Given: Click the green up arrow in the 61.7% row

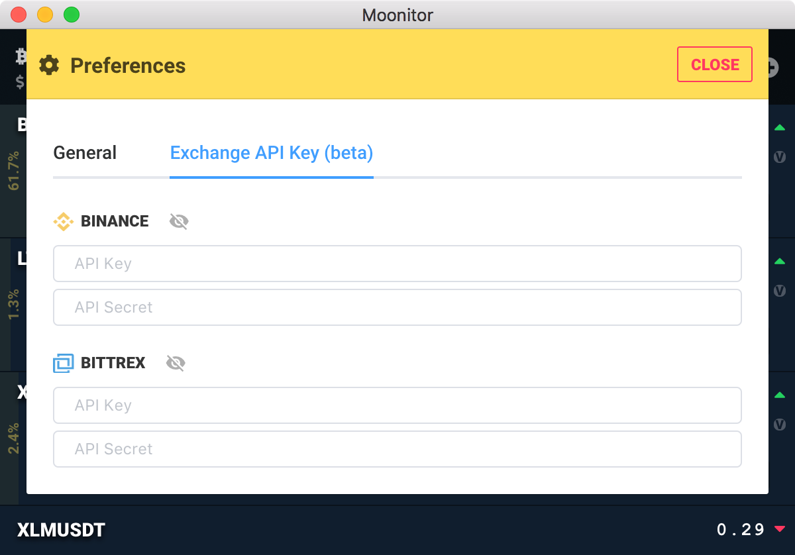Looking at the screenshot, I should [780, 127].
